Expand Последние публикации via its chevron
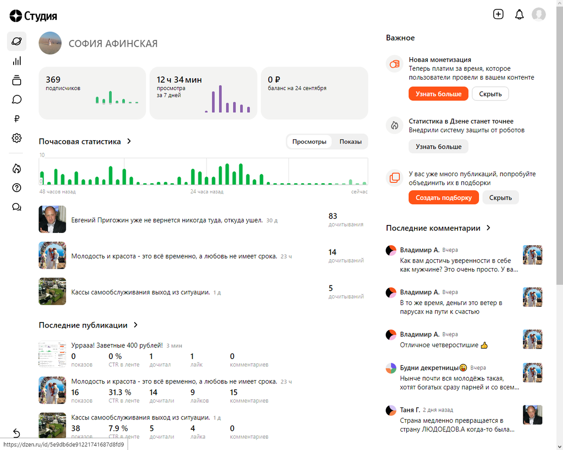563x450 pixels. tap(136, 325)
